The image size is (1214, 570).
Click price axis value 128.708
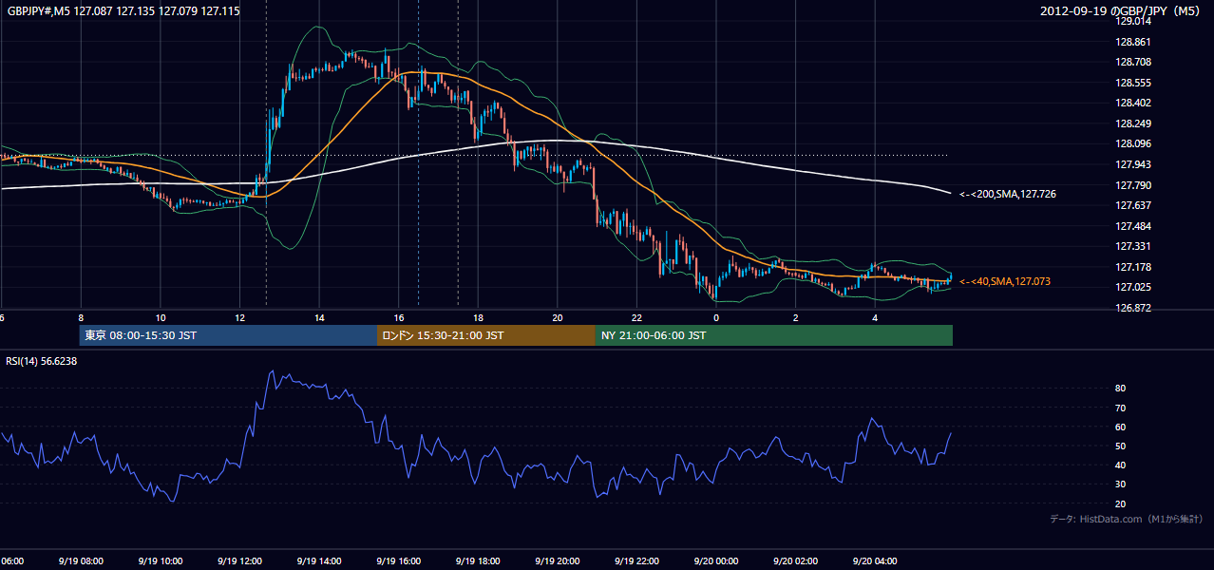[1133, 62]
